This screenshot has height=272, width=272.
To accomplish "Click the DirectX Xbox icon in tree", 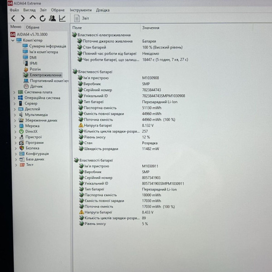I will (x=21, y=131).
